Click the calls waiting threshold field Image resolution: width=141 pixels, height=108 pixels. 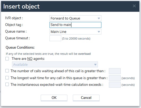[115, 71]
